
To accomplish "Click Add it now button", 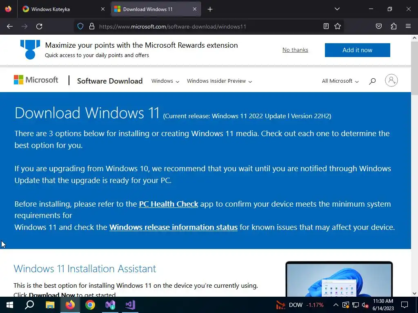I will (357, 50).
